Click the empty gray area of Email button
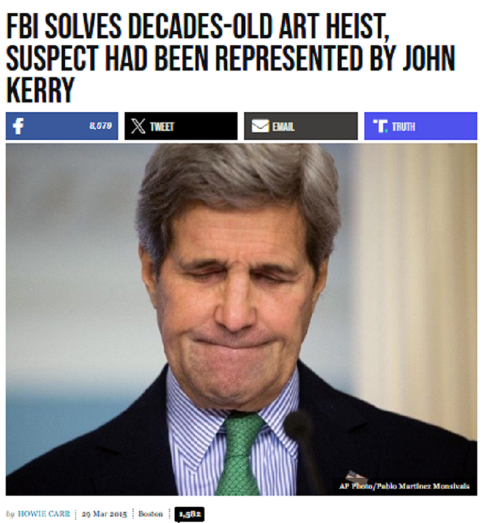Image resolution: width=487 pixels, height=523 pixels. click(x=325, y=126)
